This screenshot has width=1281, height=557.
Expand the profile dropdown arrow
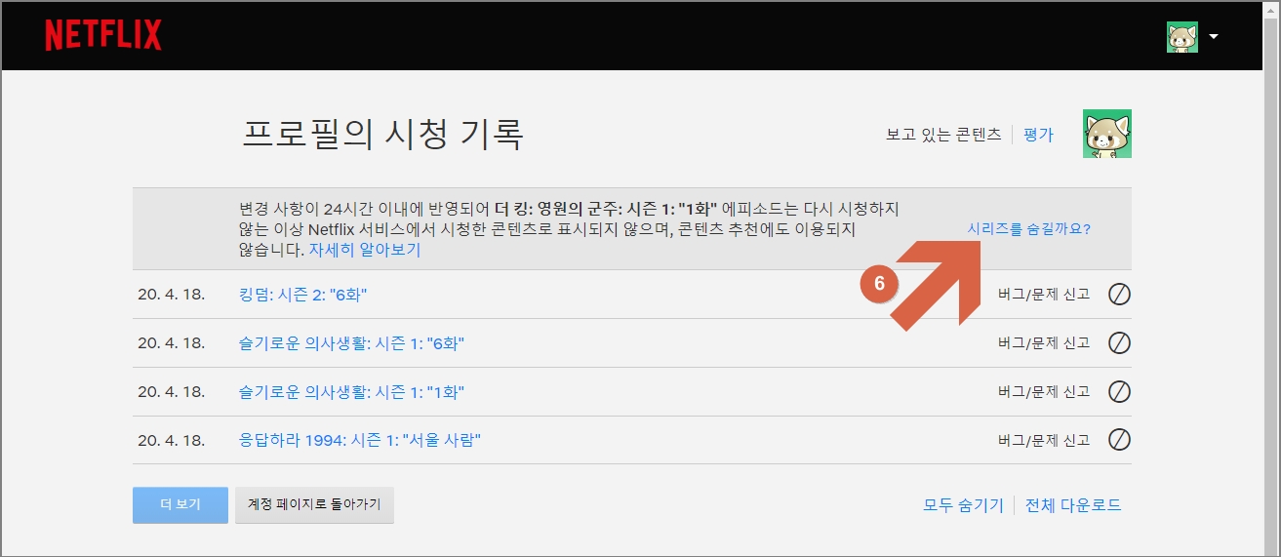pos(1214,37)
